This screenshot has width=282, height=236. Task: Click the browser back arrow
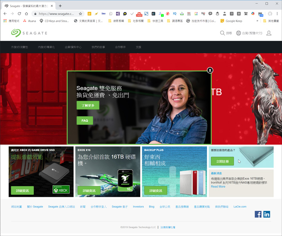point(5,14)
